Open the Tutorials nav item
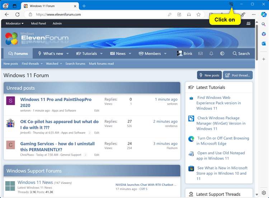 coord(86,54)
